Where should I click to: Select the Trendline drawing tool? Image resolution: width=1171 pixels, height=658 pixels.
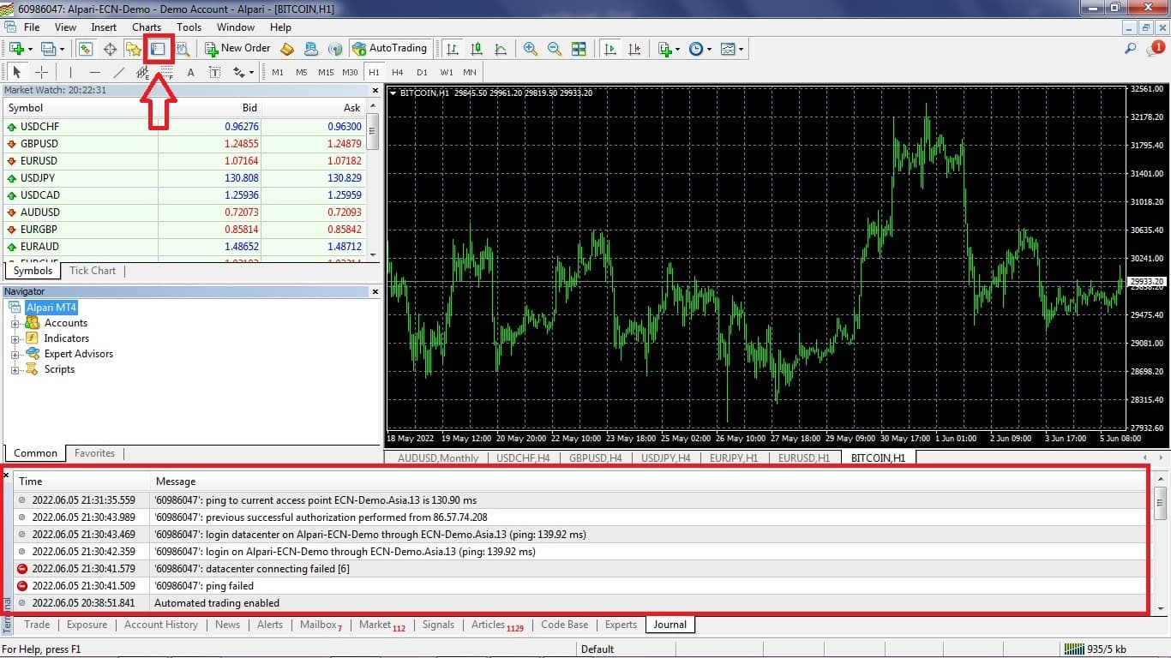119,72
